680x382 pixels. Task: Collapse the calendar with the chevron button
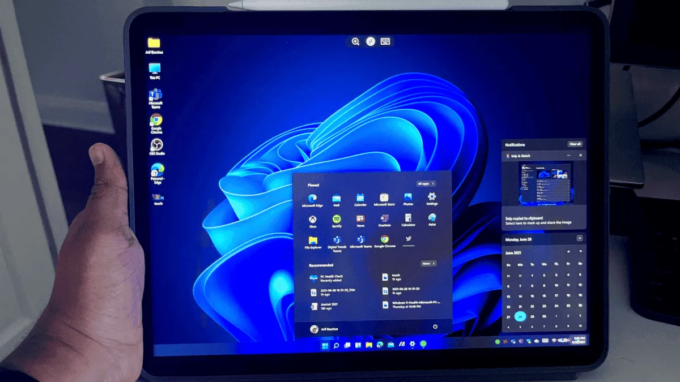(579, 238)
